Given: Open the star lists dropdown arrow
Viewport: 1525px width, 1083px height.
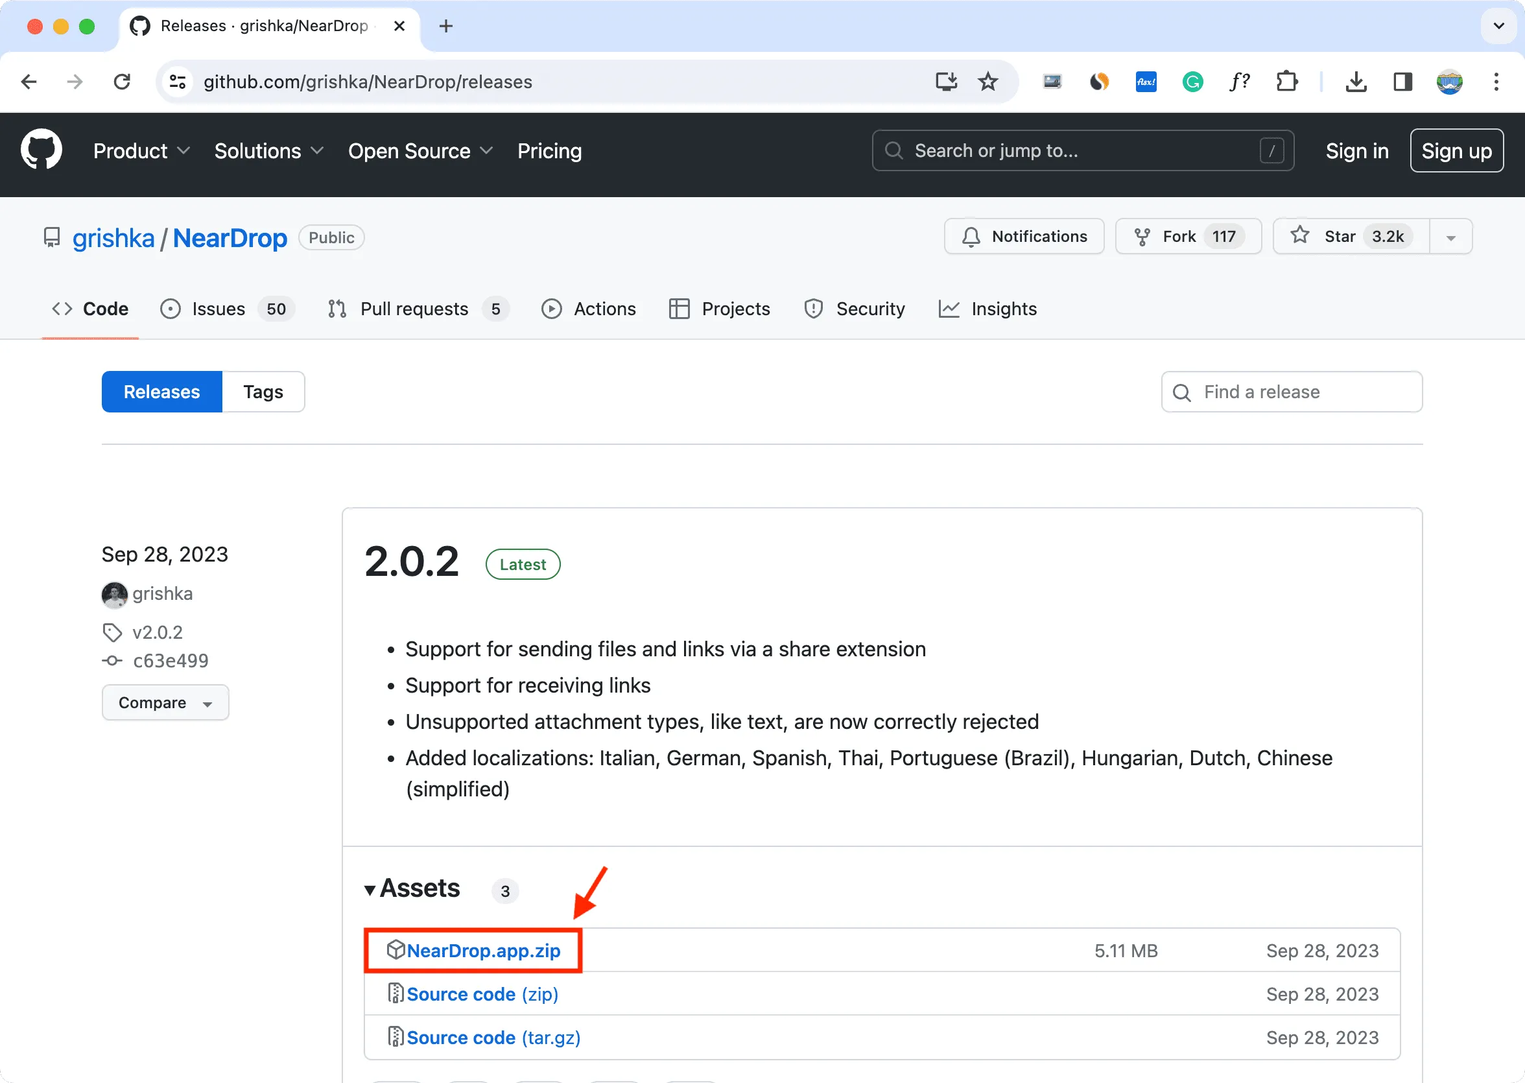Looking at the screenshot, I should coord(1450,237).
